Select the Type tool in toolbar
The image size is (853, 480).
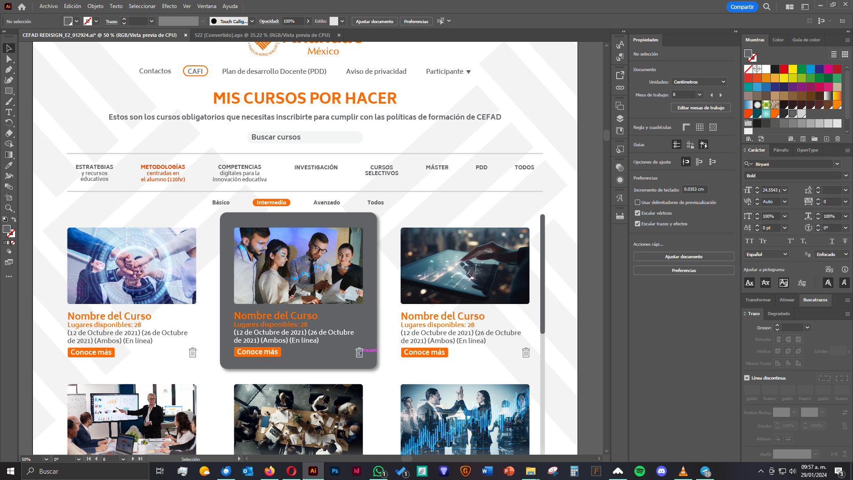coord(8,112)
